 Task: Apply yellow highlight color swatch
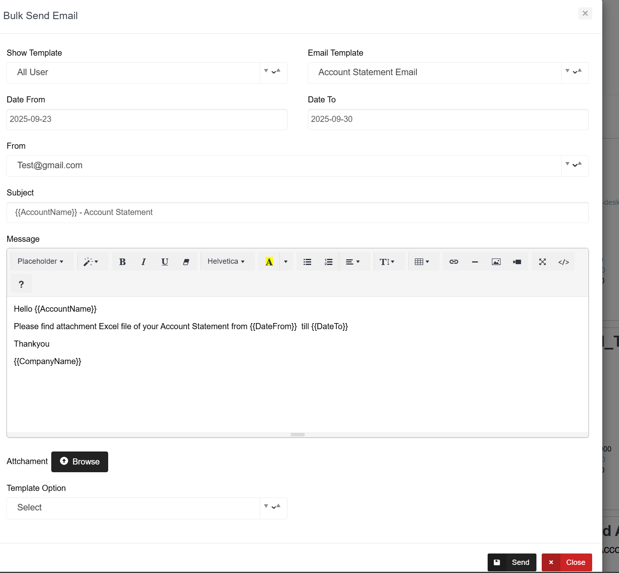pyautogui.click(x=269, y=262)
